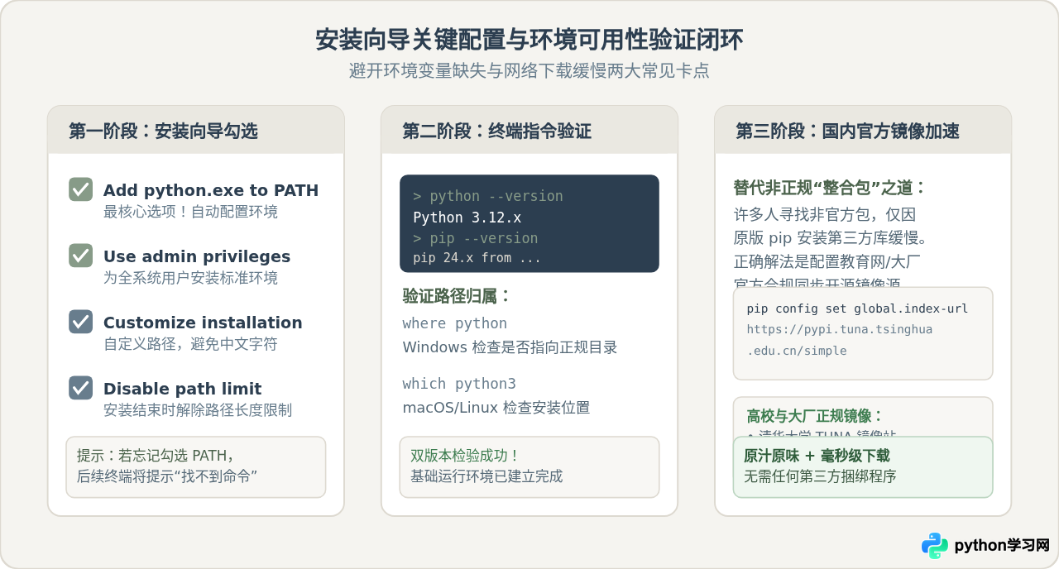Viewport: 1059px width, 569px height.
Task: Click the heading 验证路径归属：
Action: point(457,296)
